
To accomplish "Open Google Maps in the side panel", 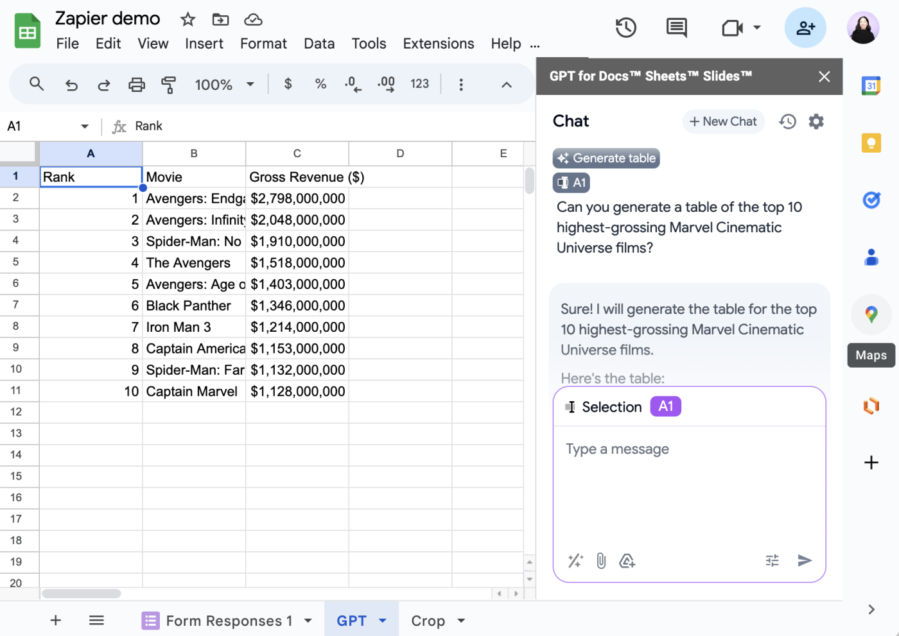I will [x=871, y=314].
